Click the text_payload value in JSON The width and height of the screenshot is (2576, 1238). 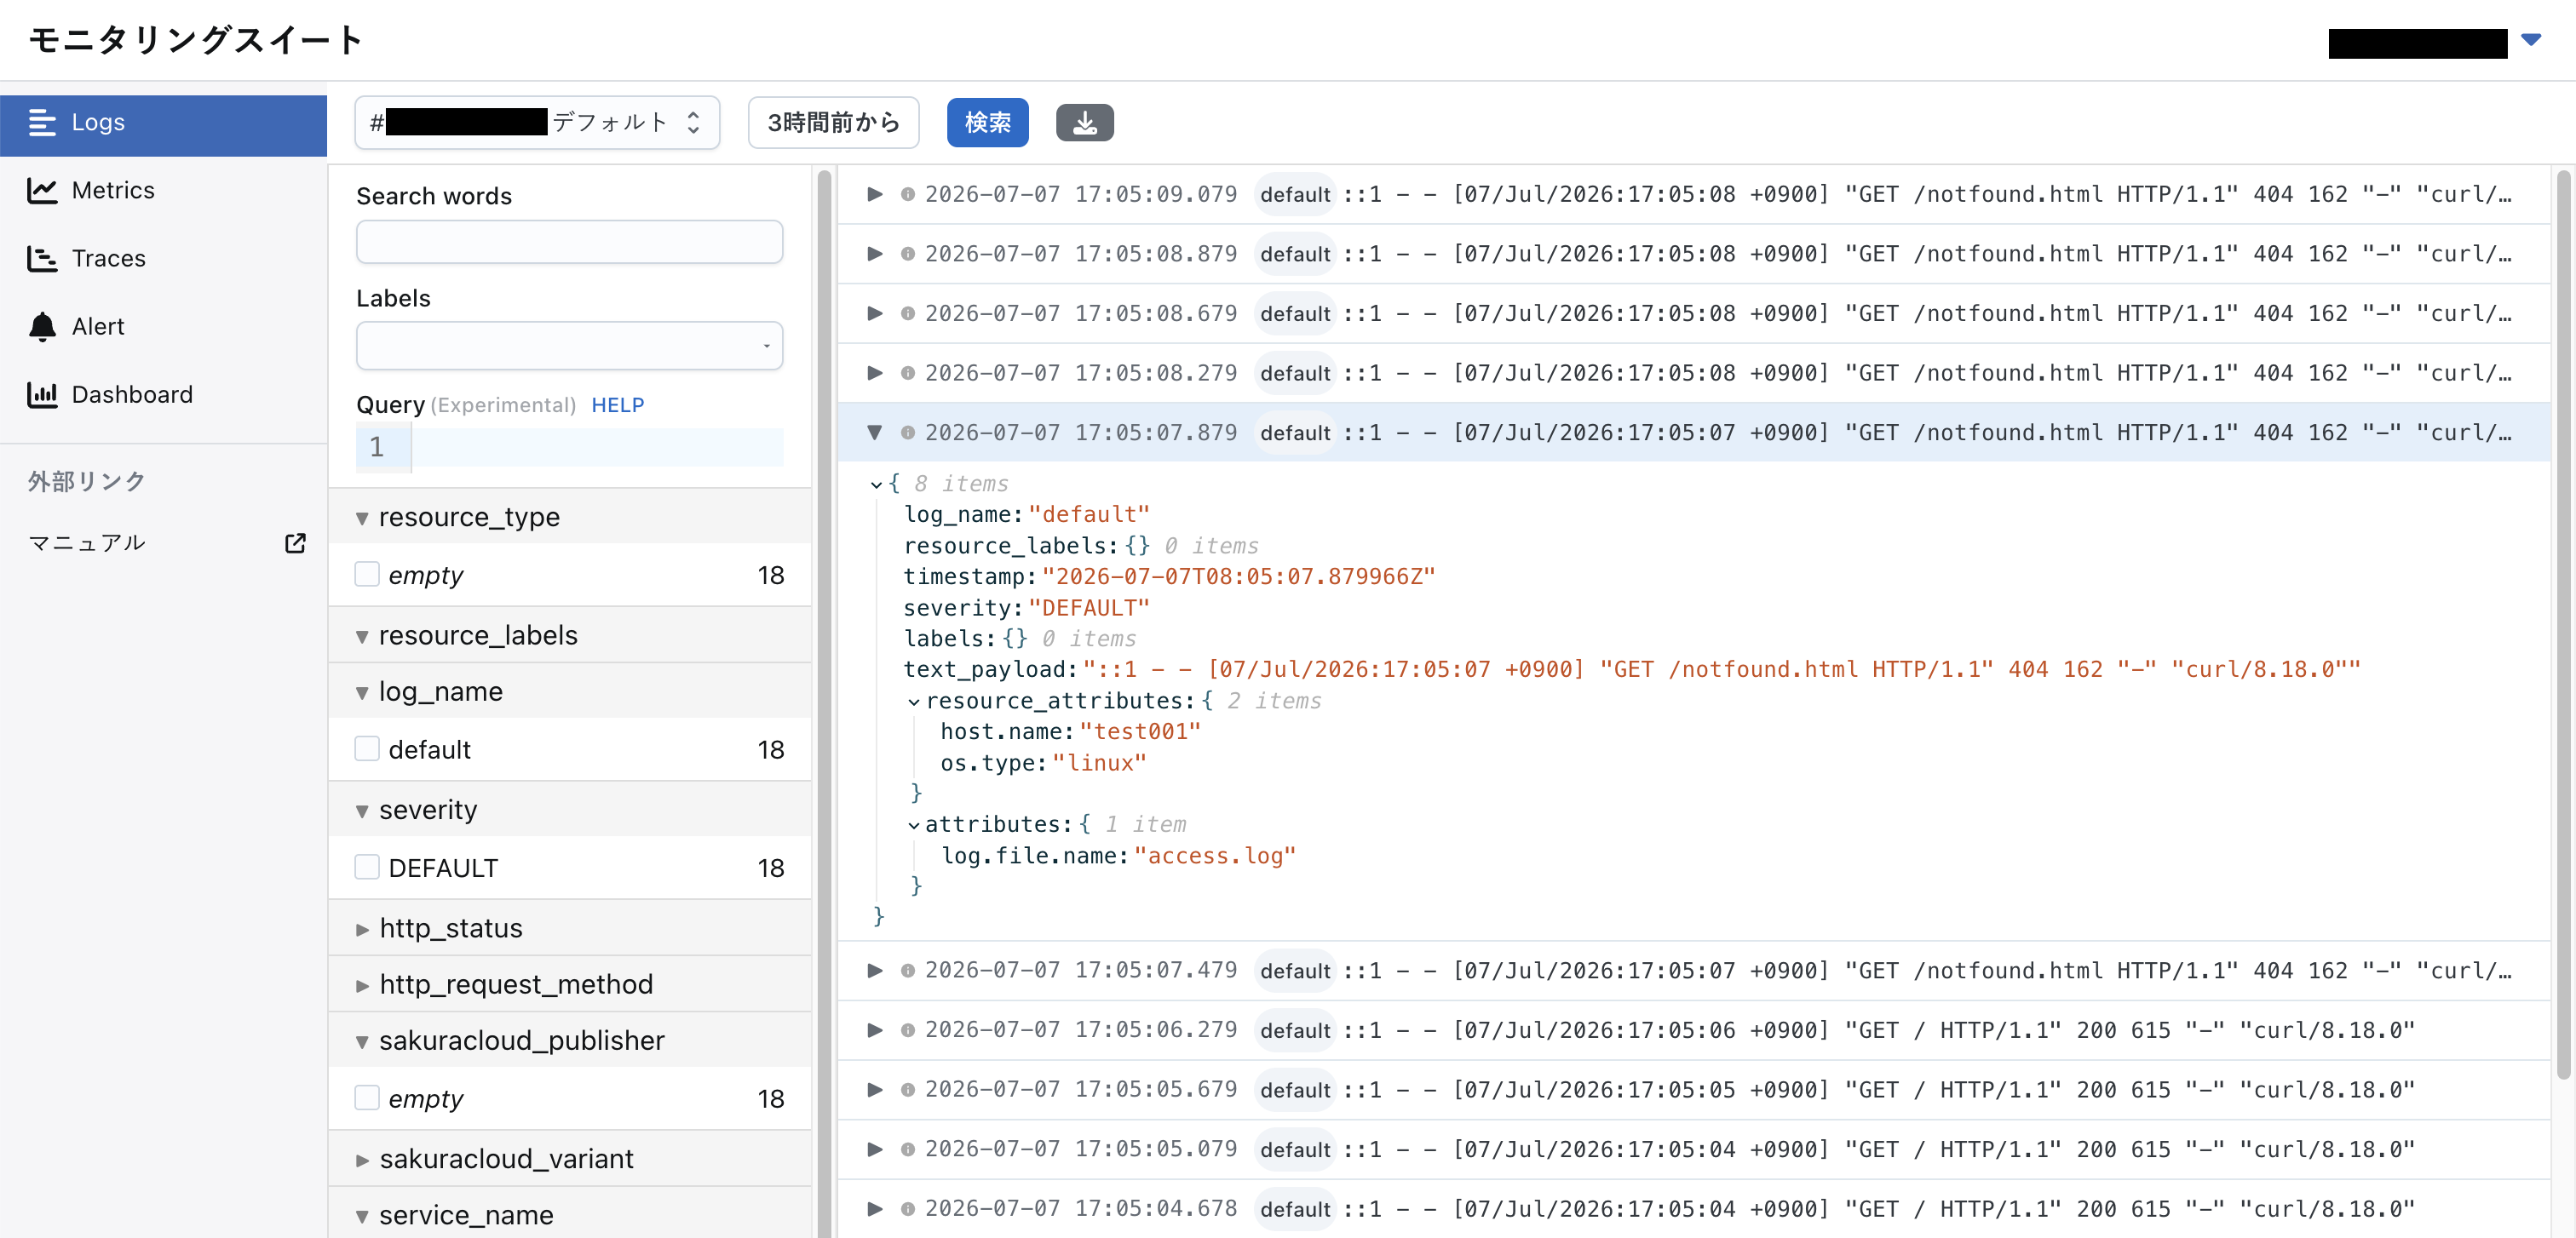(1721, 669)
